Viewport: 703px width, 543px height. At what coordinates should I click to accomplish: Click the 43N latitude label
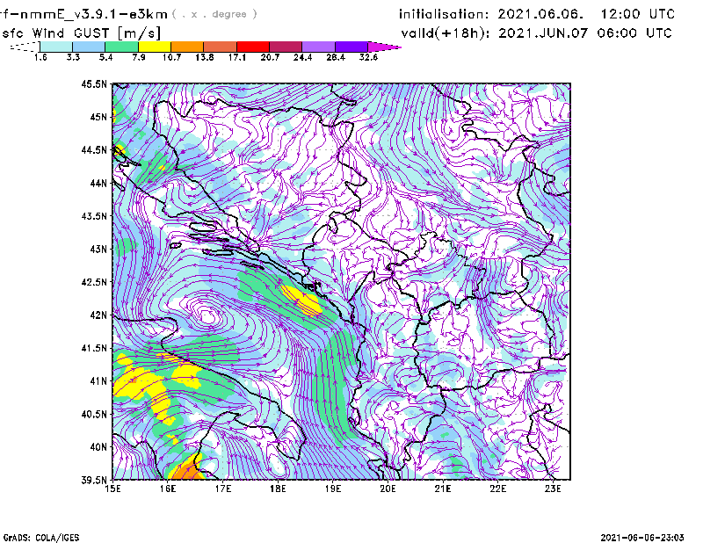click(x=98, y=249)
